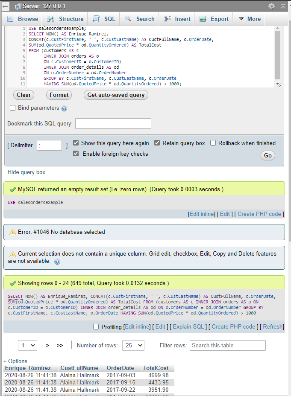The height and width of the screenshot is (396, 291).
Task: Sort by CustFullName column header
Action: point(79,368)
